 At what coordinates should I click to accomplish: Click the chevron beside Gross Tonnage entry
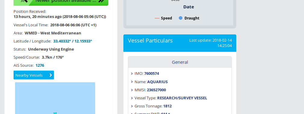point(132,106)
